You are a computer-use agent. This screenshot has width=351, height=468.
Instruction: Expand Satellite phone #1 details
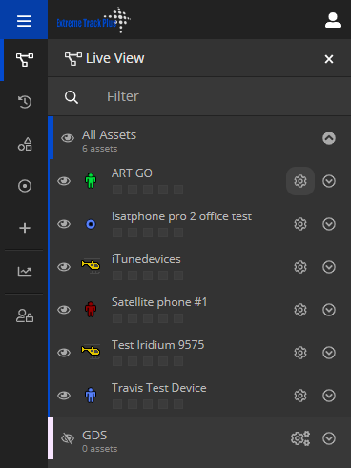click(329, 310)
